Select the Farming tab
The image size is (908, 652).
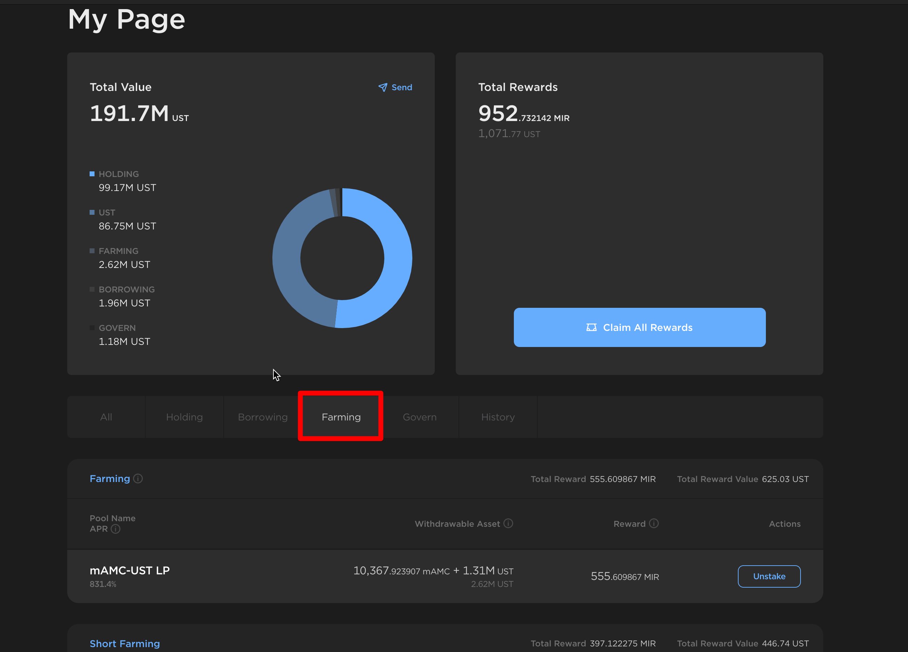341,417
